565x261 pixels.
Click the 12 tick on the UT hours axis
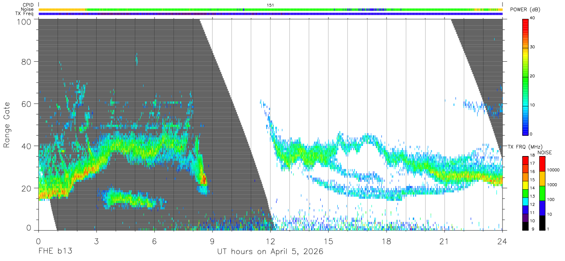point(271,241)
